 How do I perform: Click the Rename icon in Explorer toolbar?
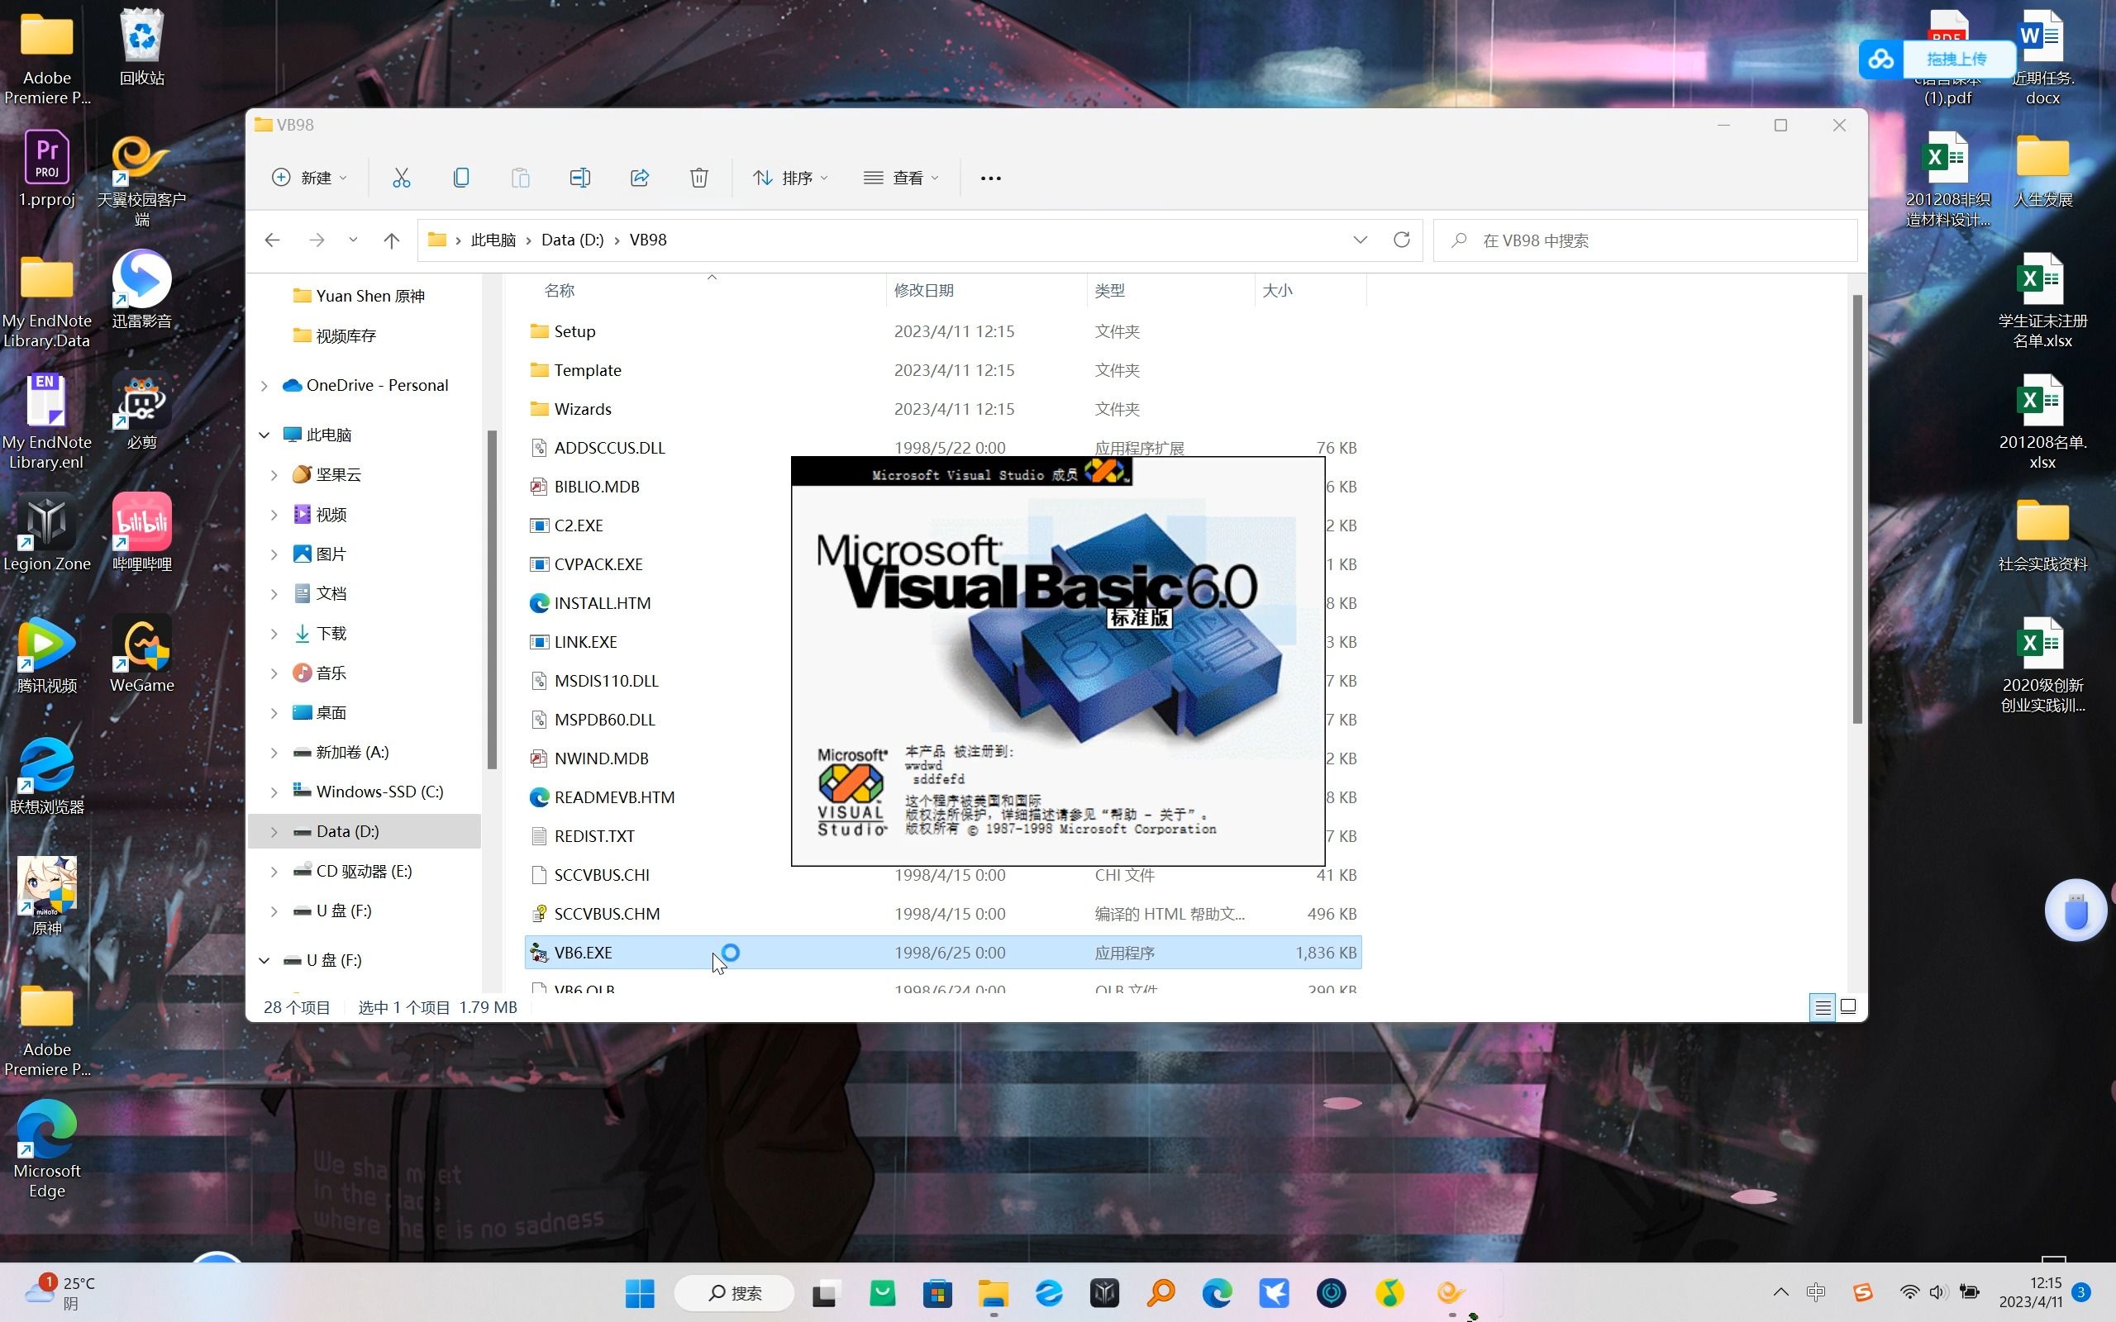[579, 178]
